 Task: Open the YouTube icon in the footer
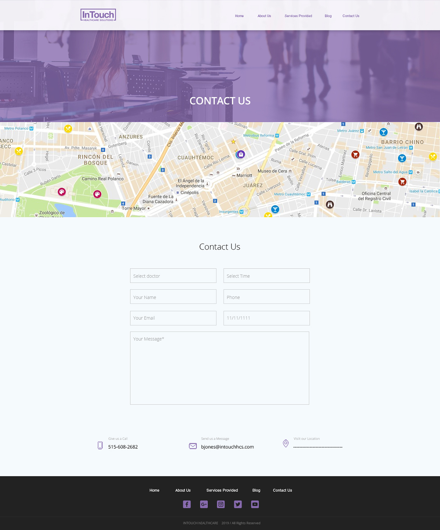(255, 504)
